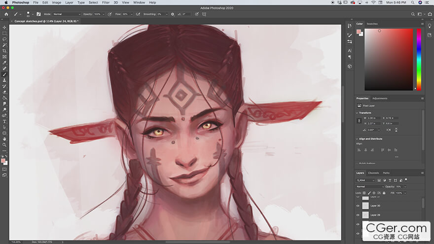Toggle the link width and height constraint
Viewport: 434px width, 244px height.
tap(359, 120)
